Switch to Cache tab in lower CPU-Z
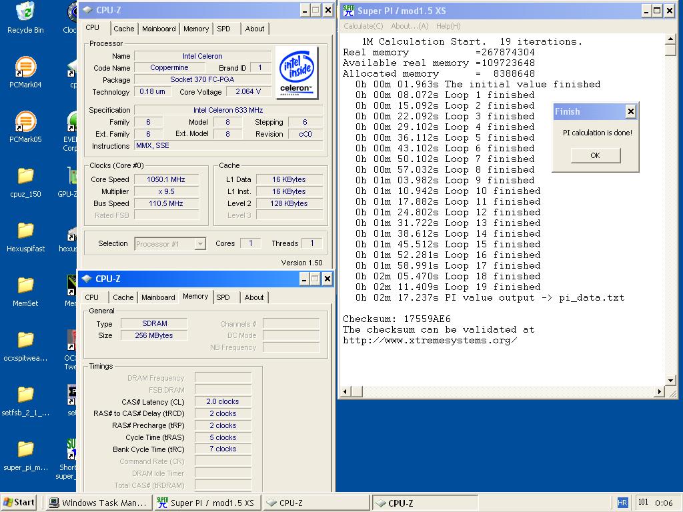Screen dimensions: 683x512 click(123, 297)
